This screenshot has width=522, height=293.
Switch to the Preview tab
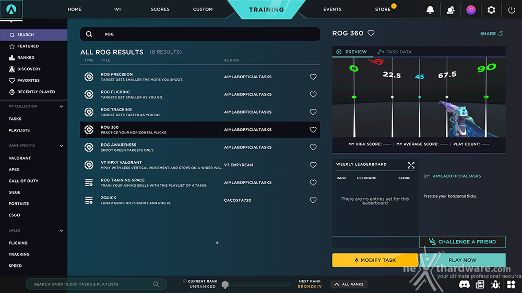[351, 52]
